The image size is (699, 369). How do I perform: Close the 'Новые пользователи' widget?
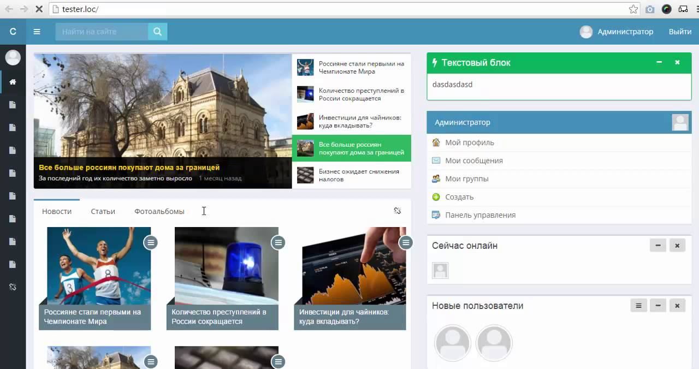pos(677,306)
